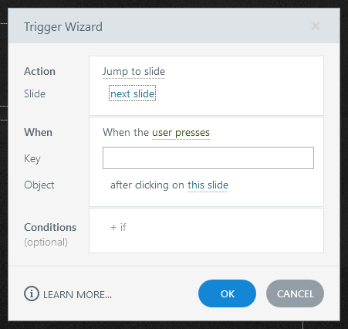The width and height of the screenshot is (348, 329).
Task: Click the "(optional)" text under Conditions
Action: coord(46,243)
